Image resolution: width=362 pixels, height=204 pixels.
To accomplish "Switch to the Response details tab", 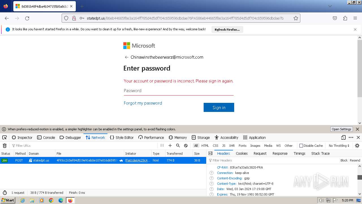I will coord(280,153).
